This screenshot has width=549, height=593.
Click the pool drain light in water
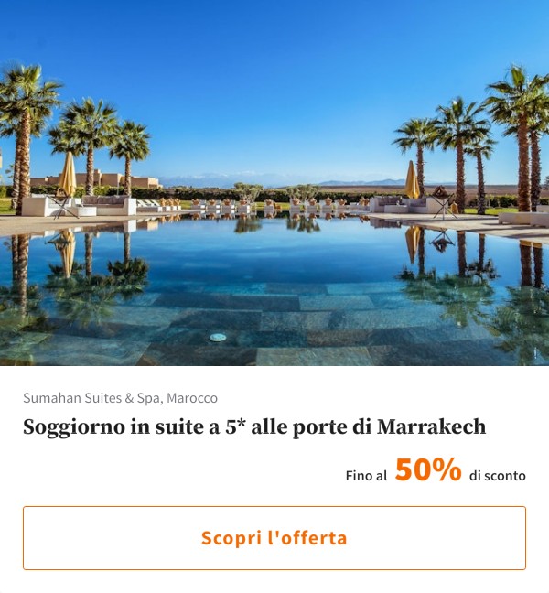pos(218,338)
